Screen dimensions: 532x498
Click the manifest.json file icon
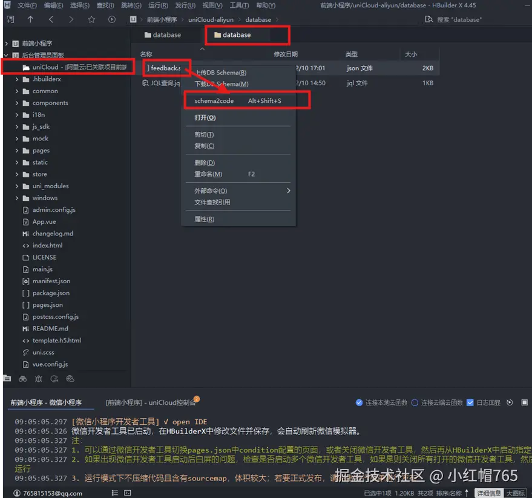25,281
